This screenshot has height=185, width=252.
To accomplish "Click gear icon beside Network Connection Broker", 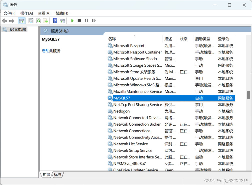I will 110,124.
